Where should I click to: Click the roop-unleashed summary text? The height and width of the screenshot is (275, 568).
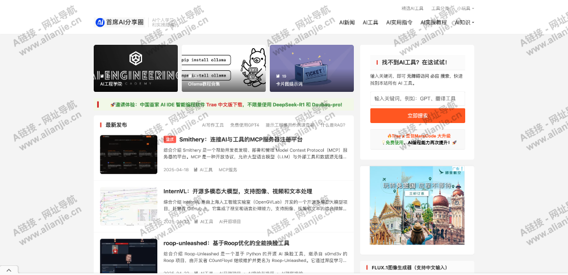pos(256,257)
